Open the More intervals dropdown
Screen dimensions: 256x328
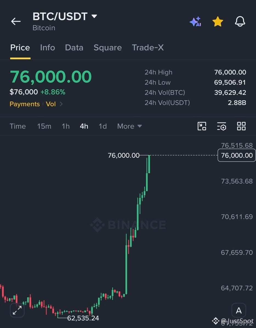point(129,126)
